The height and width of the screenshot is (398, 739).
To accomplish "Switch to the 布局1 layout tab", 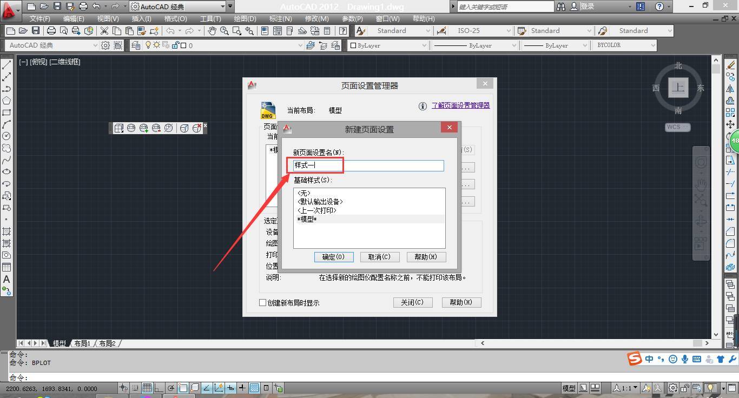I will pyautogui.click(x=82, y=343).
